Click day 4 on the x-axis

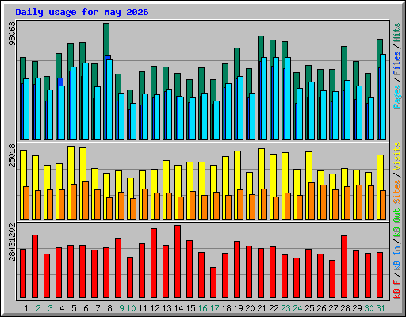click(x=62, y=308)
